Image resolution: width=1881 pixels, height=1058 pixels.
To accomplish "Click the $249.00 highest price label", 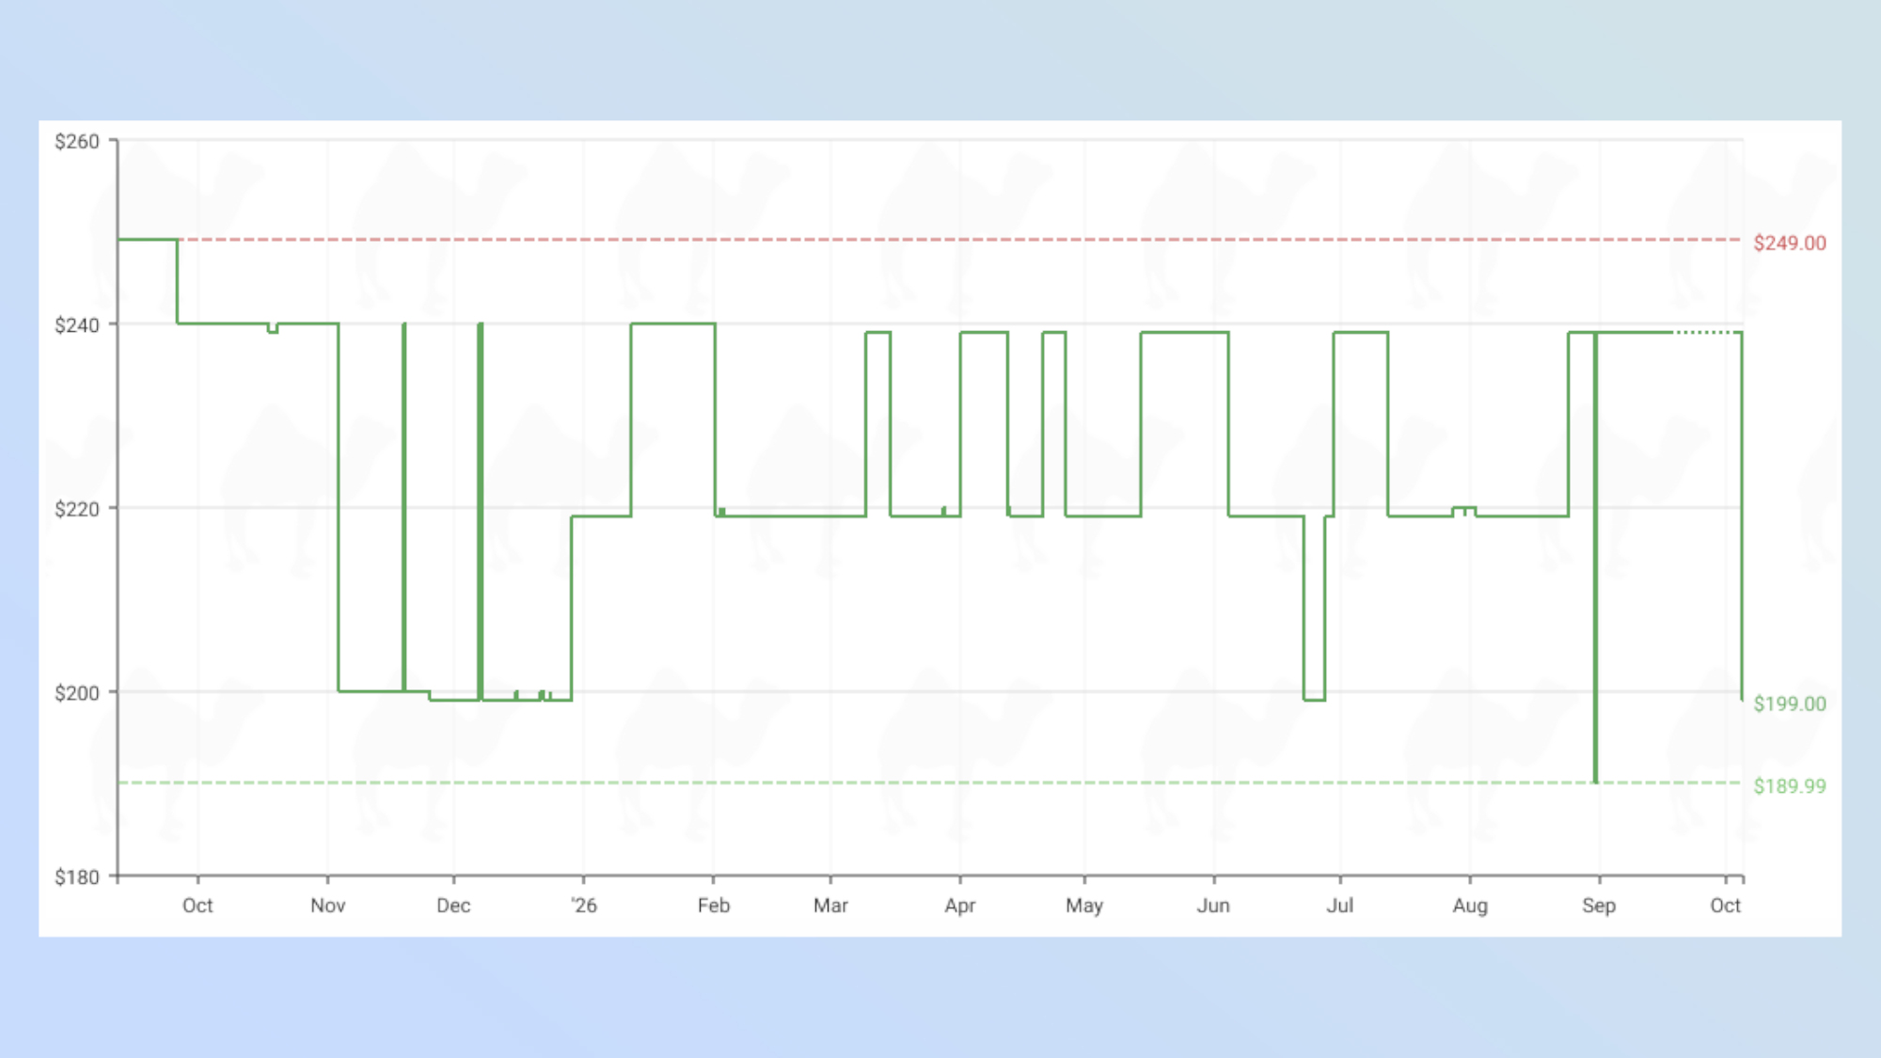I will point(1789,243).
